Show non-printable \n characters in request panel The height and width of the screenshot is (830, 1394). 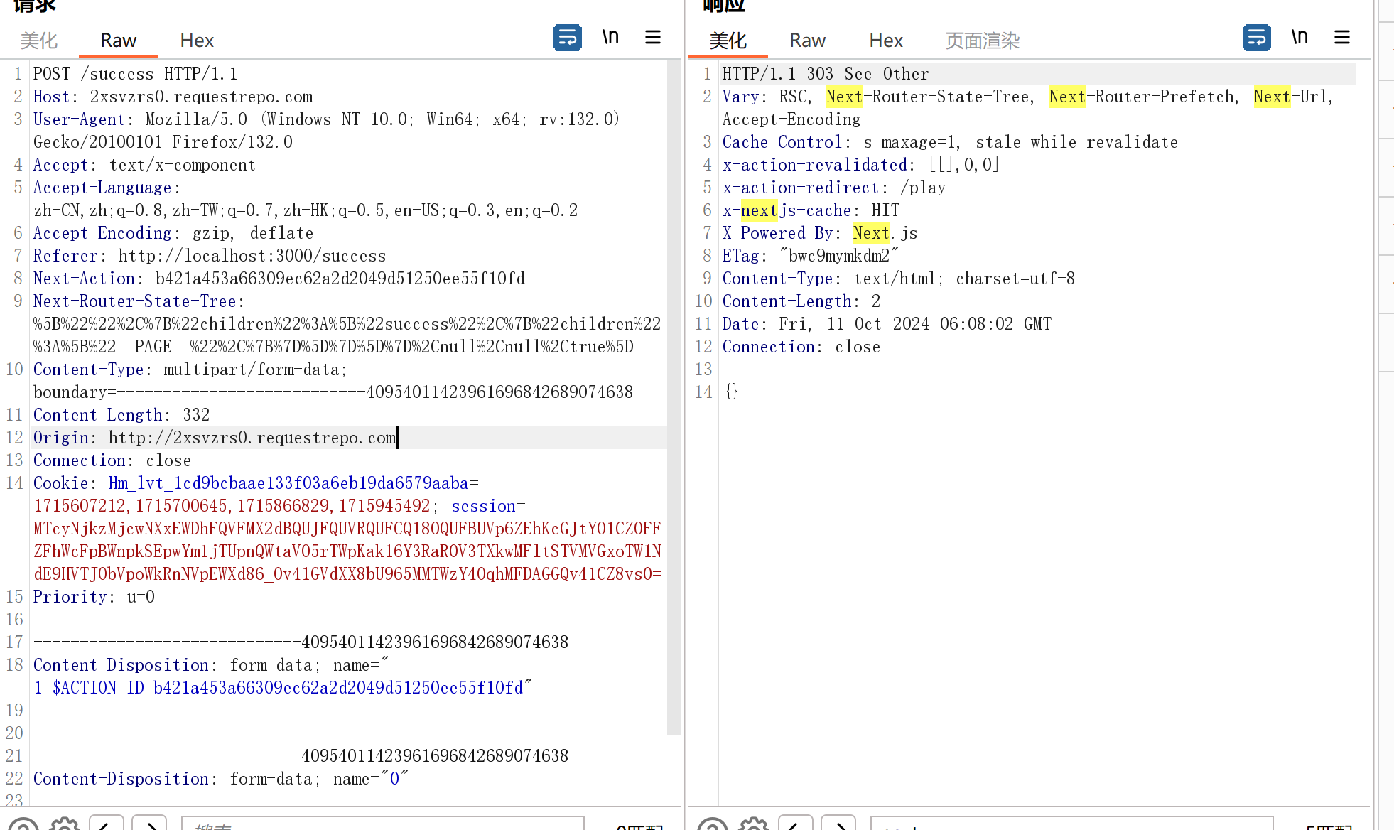tap(610, 37)
